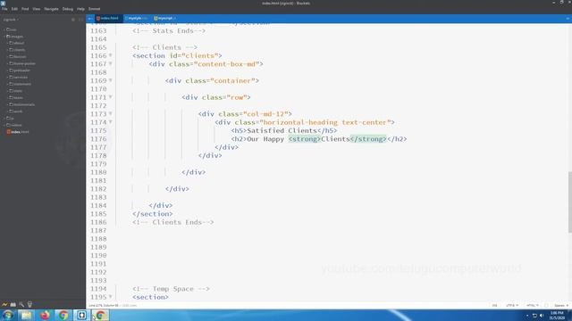Collapse the images folder in file tree
Image resolution: width=572 pixels, height=321 pixels.
pyautogui.click(x=14, y=37)
